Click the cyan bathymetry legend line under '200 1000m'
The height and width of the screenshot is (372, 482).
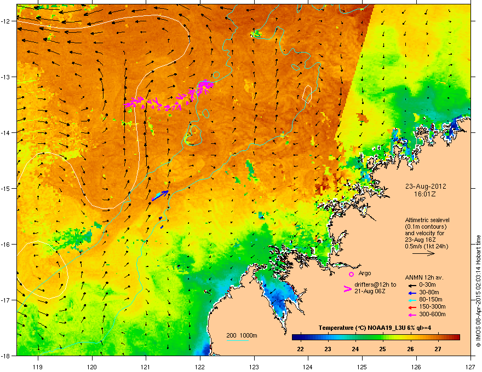[238, 340]
